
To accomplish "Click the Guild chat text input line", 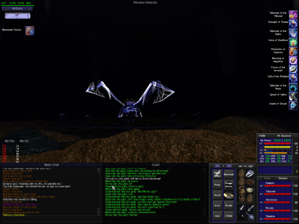I will [x=155, y=220].
